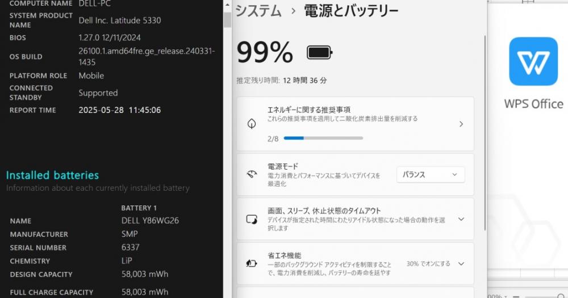The height and width of the screenshot is (298, 568).
Task: Click the scroll-up arrow of the battery report
Action: pos(227,5)
